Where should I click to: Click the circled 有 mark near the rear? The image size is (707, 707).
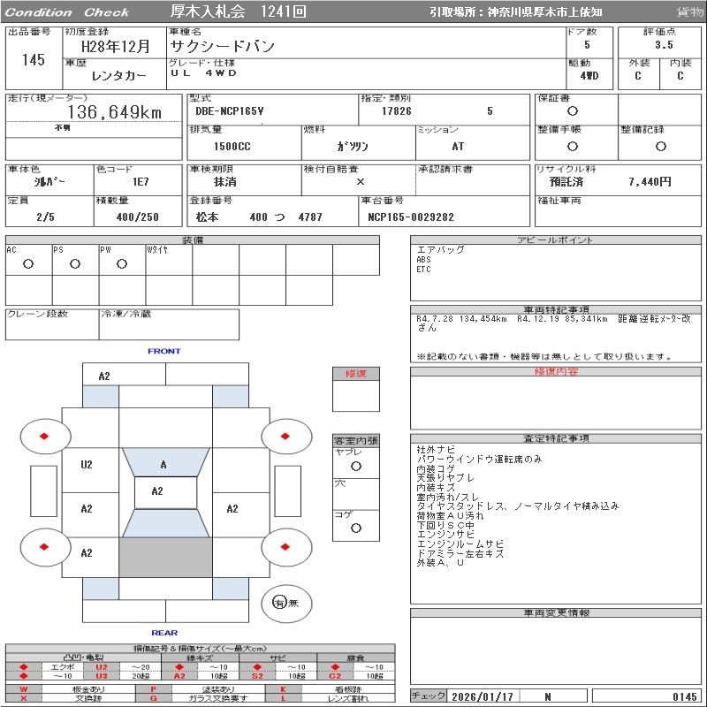point(279,603)
